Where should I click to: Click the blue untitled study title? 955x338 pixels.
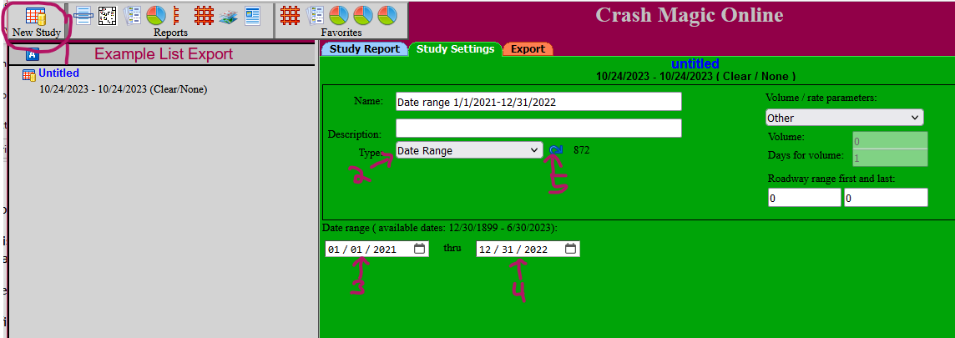(695, 64)
